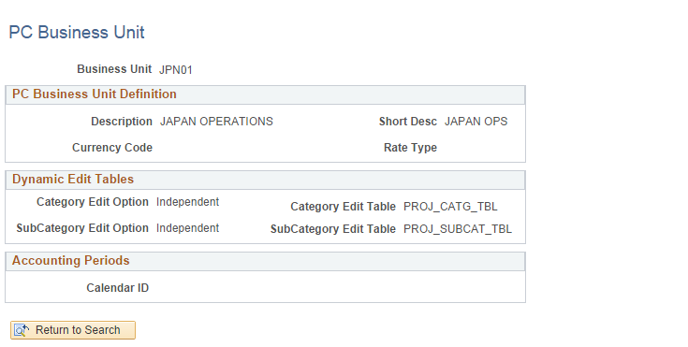Click the PC Business Unit Definition header

(x=95, y=94)
